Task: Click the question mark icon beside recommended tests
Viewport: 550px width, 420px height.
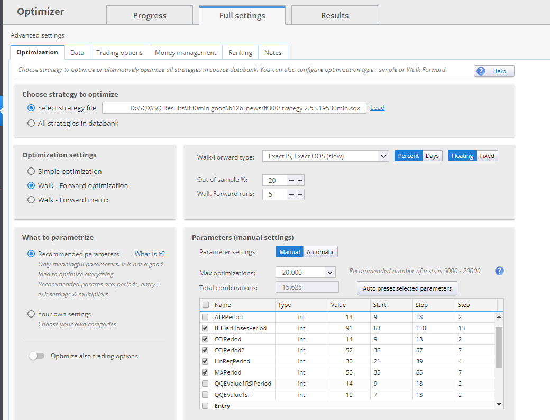Action: click(x=499, y=271)
